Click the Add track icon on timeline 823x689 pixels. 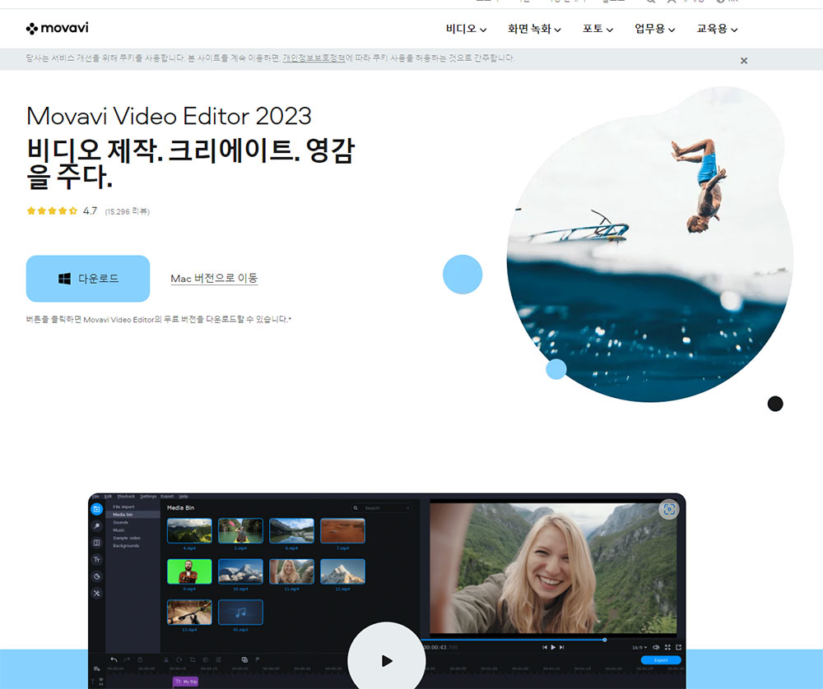tap(96, 669)
